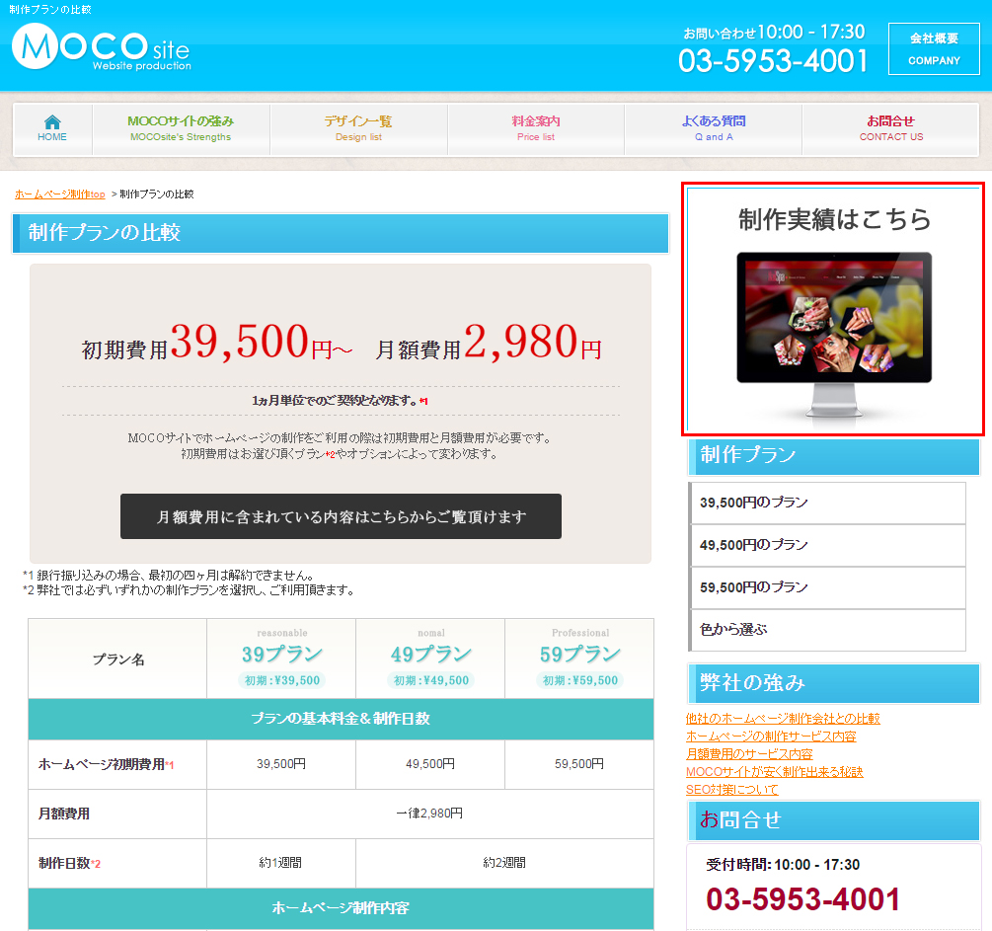
Task: Click the 39,500円 table cell
Action: coord(281,764)
